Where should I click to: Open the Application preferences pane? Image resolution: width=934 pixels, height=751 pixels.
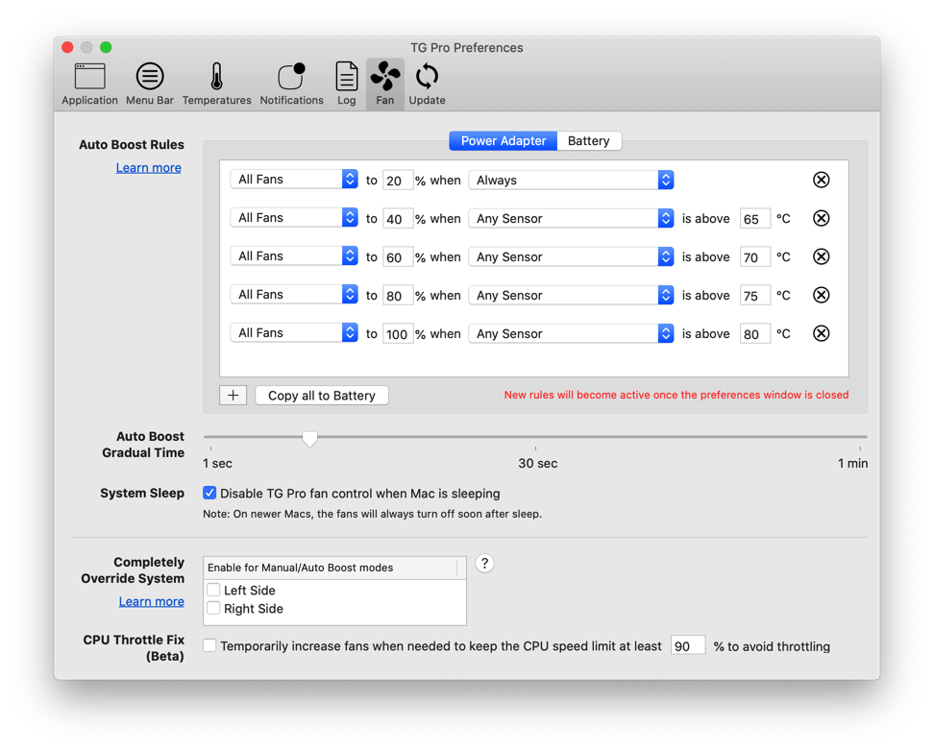coord(89,84)
